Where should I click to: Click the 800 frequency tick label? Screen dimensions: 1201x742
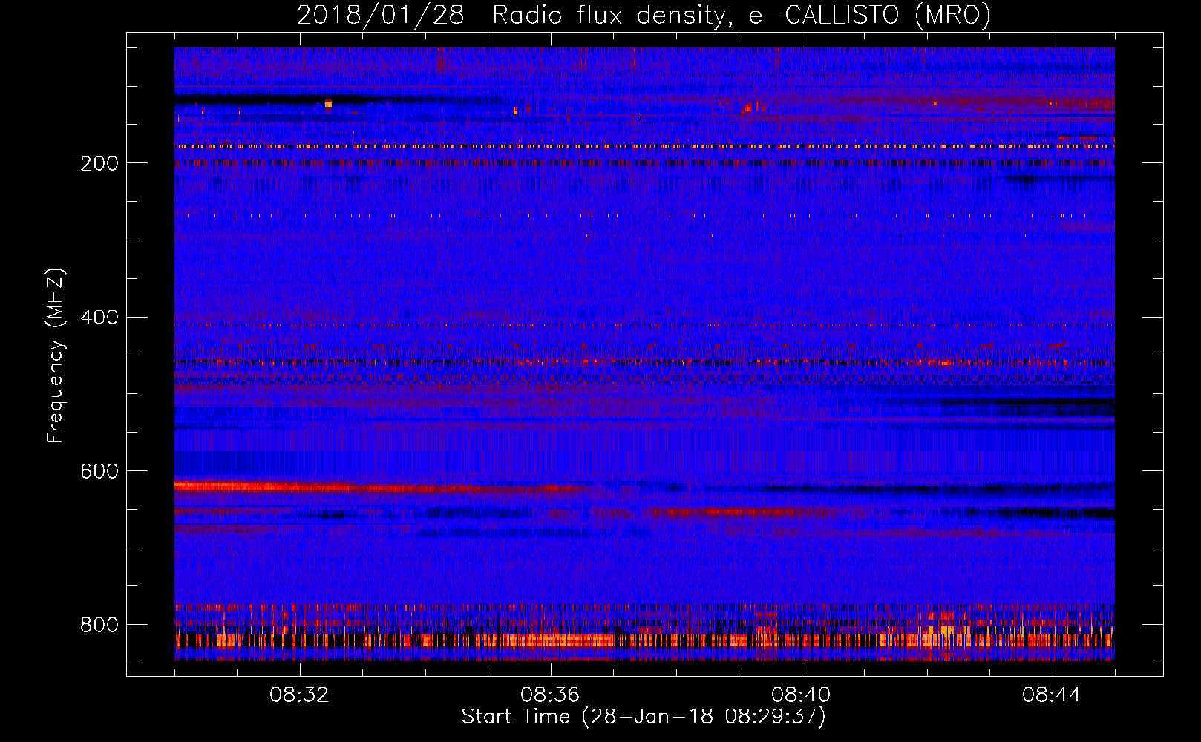coord(99,625)
